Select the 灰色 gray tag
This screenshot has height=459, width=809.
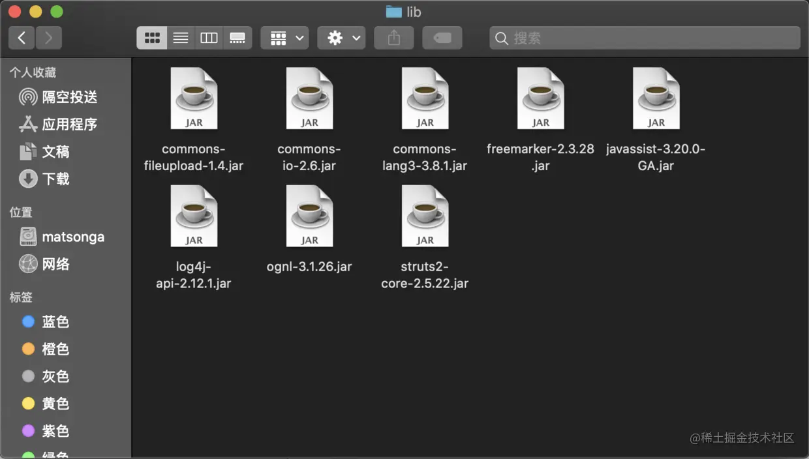tap(65, 376)
